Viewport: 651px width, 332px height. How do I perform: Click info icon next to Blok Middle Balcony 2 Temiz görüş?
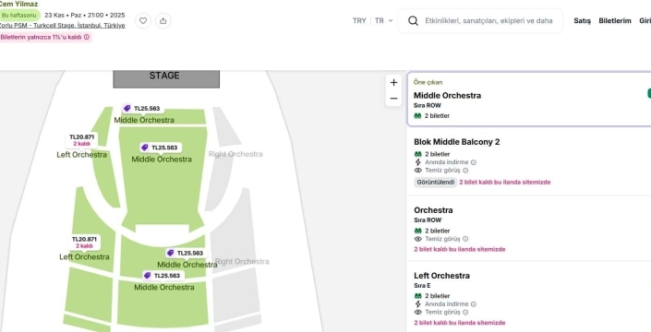465,171
